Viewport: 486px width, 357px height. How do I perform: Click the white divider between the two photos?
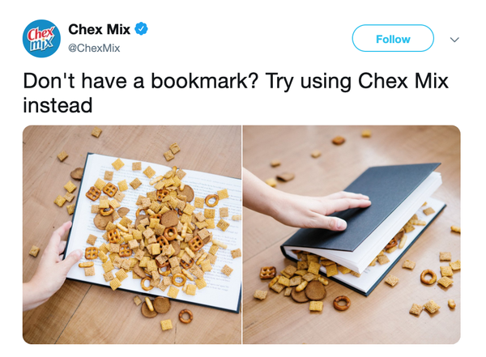click(x=242, y=235)
